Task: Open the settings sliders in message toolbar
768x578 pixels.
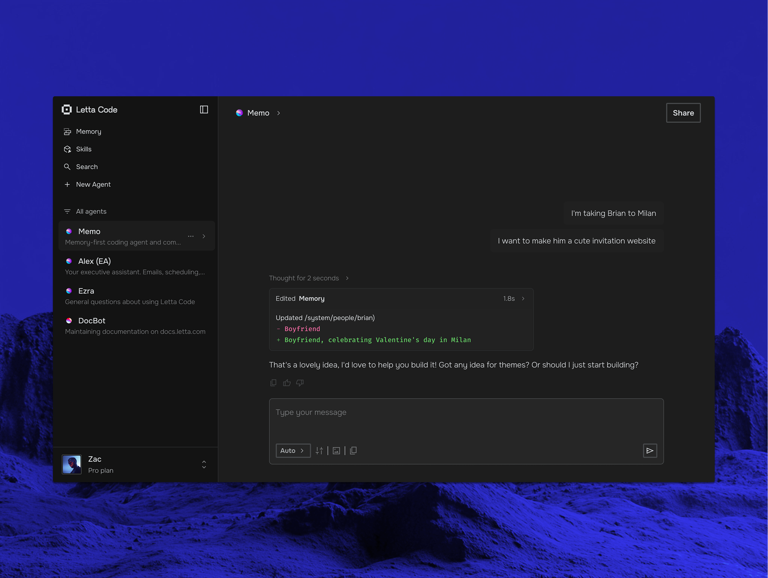Action: point(319,450)
